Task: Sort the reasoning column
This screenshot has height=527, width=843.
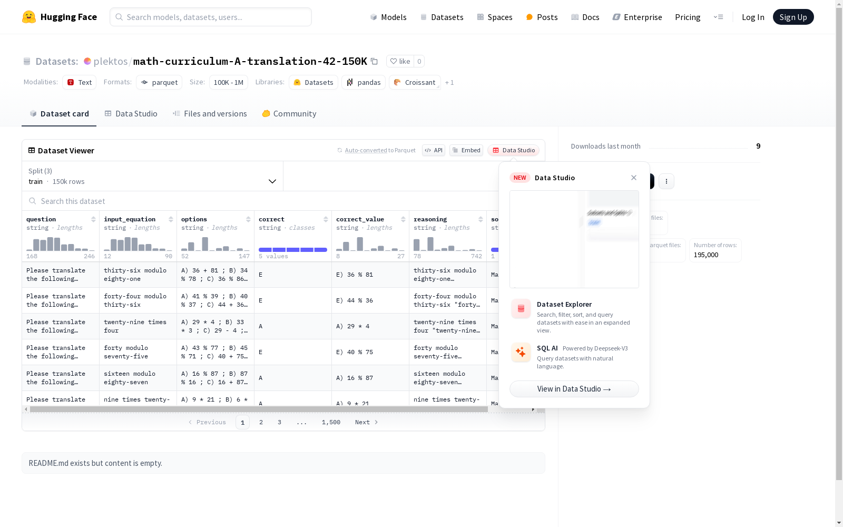Action: 481,219
